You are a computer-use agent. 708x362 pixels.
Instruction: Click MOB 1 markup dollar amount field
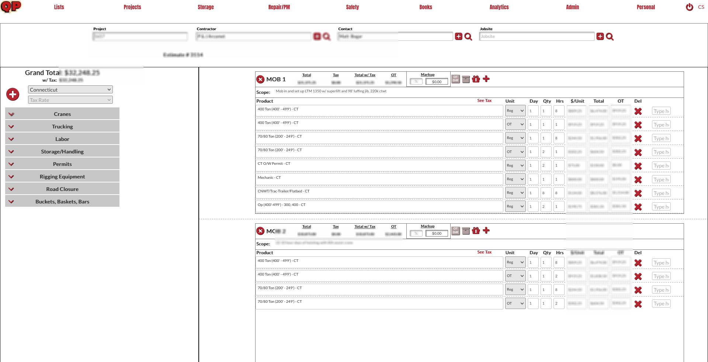tap(437, 82)
